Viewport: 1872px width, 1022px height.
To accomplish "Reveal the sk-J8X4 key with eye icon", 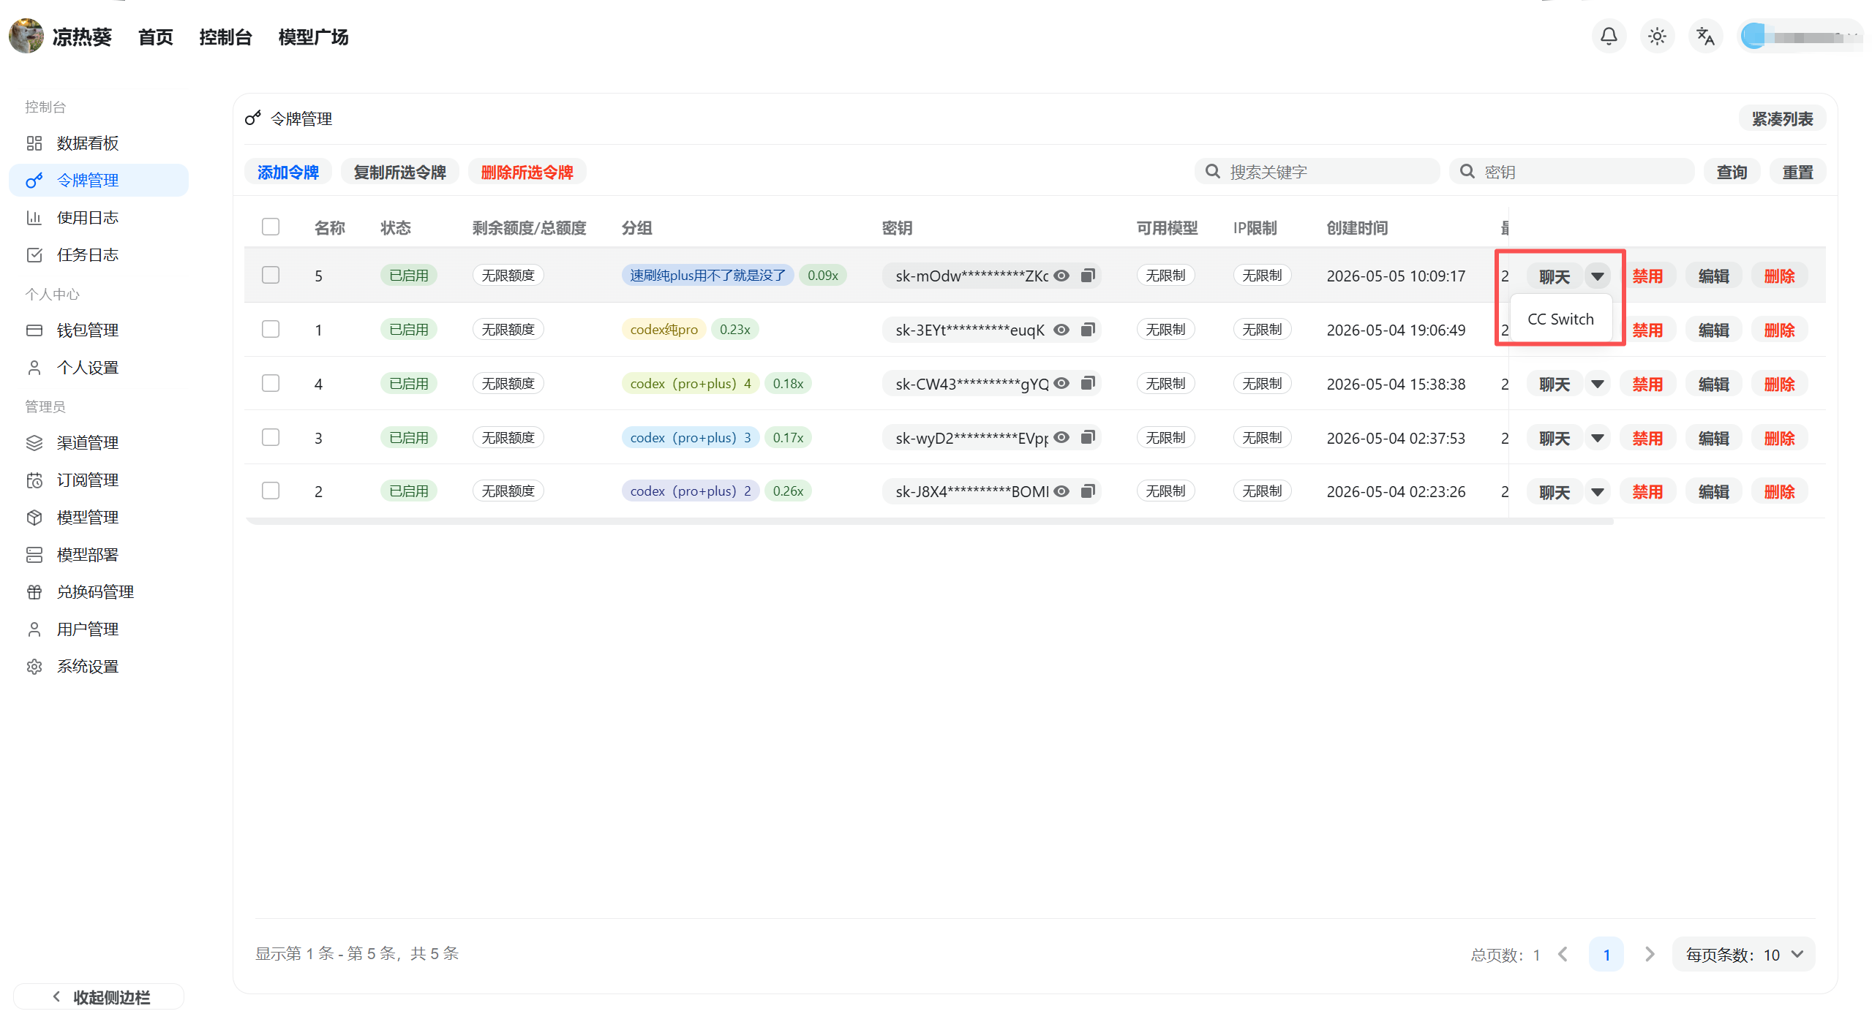I will pos(1061,491).
